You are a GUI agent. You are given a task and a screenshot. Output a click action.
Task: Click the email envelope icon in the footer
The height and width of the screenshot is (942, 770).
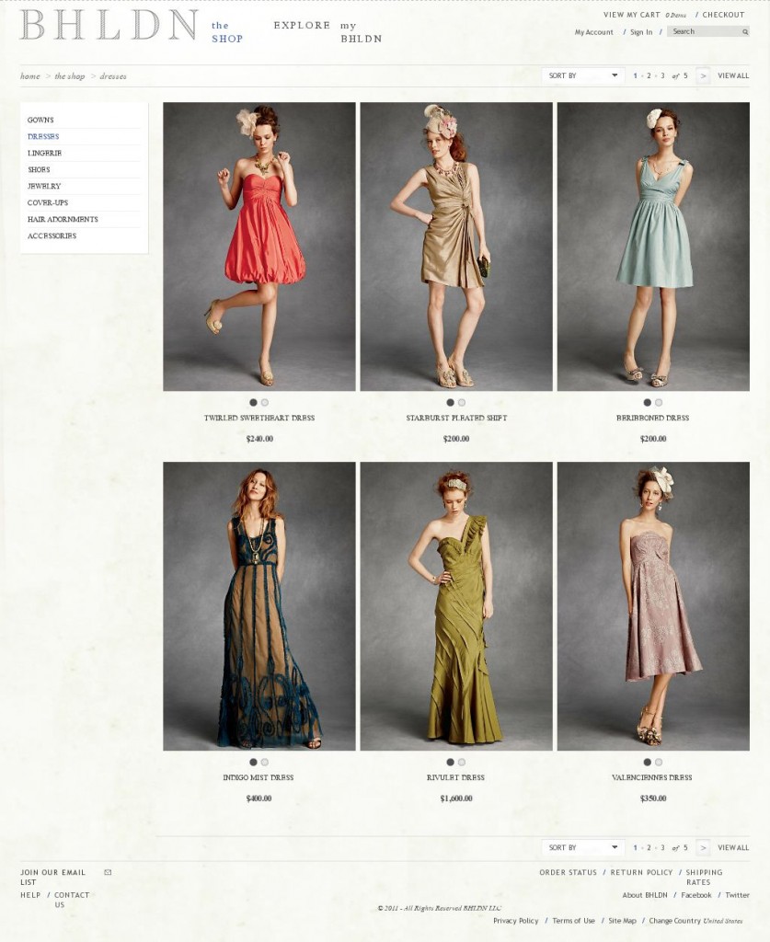[x=108, y=872]
